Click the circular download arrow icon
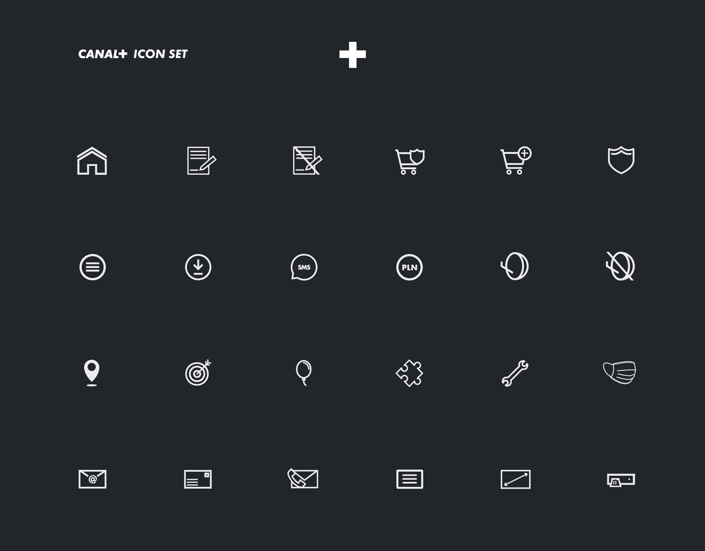 tap(198, 267)
